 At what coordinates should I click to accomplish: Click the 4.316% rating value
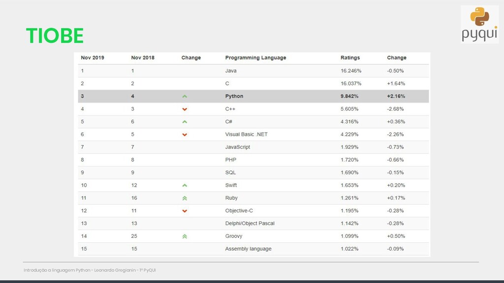tap(349, 122)
